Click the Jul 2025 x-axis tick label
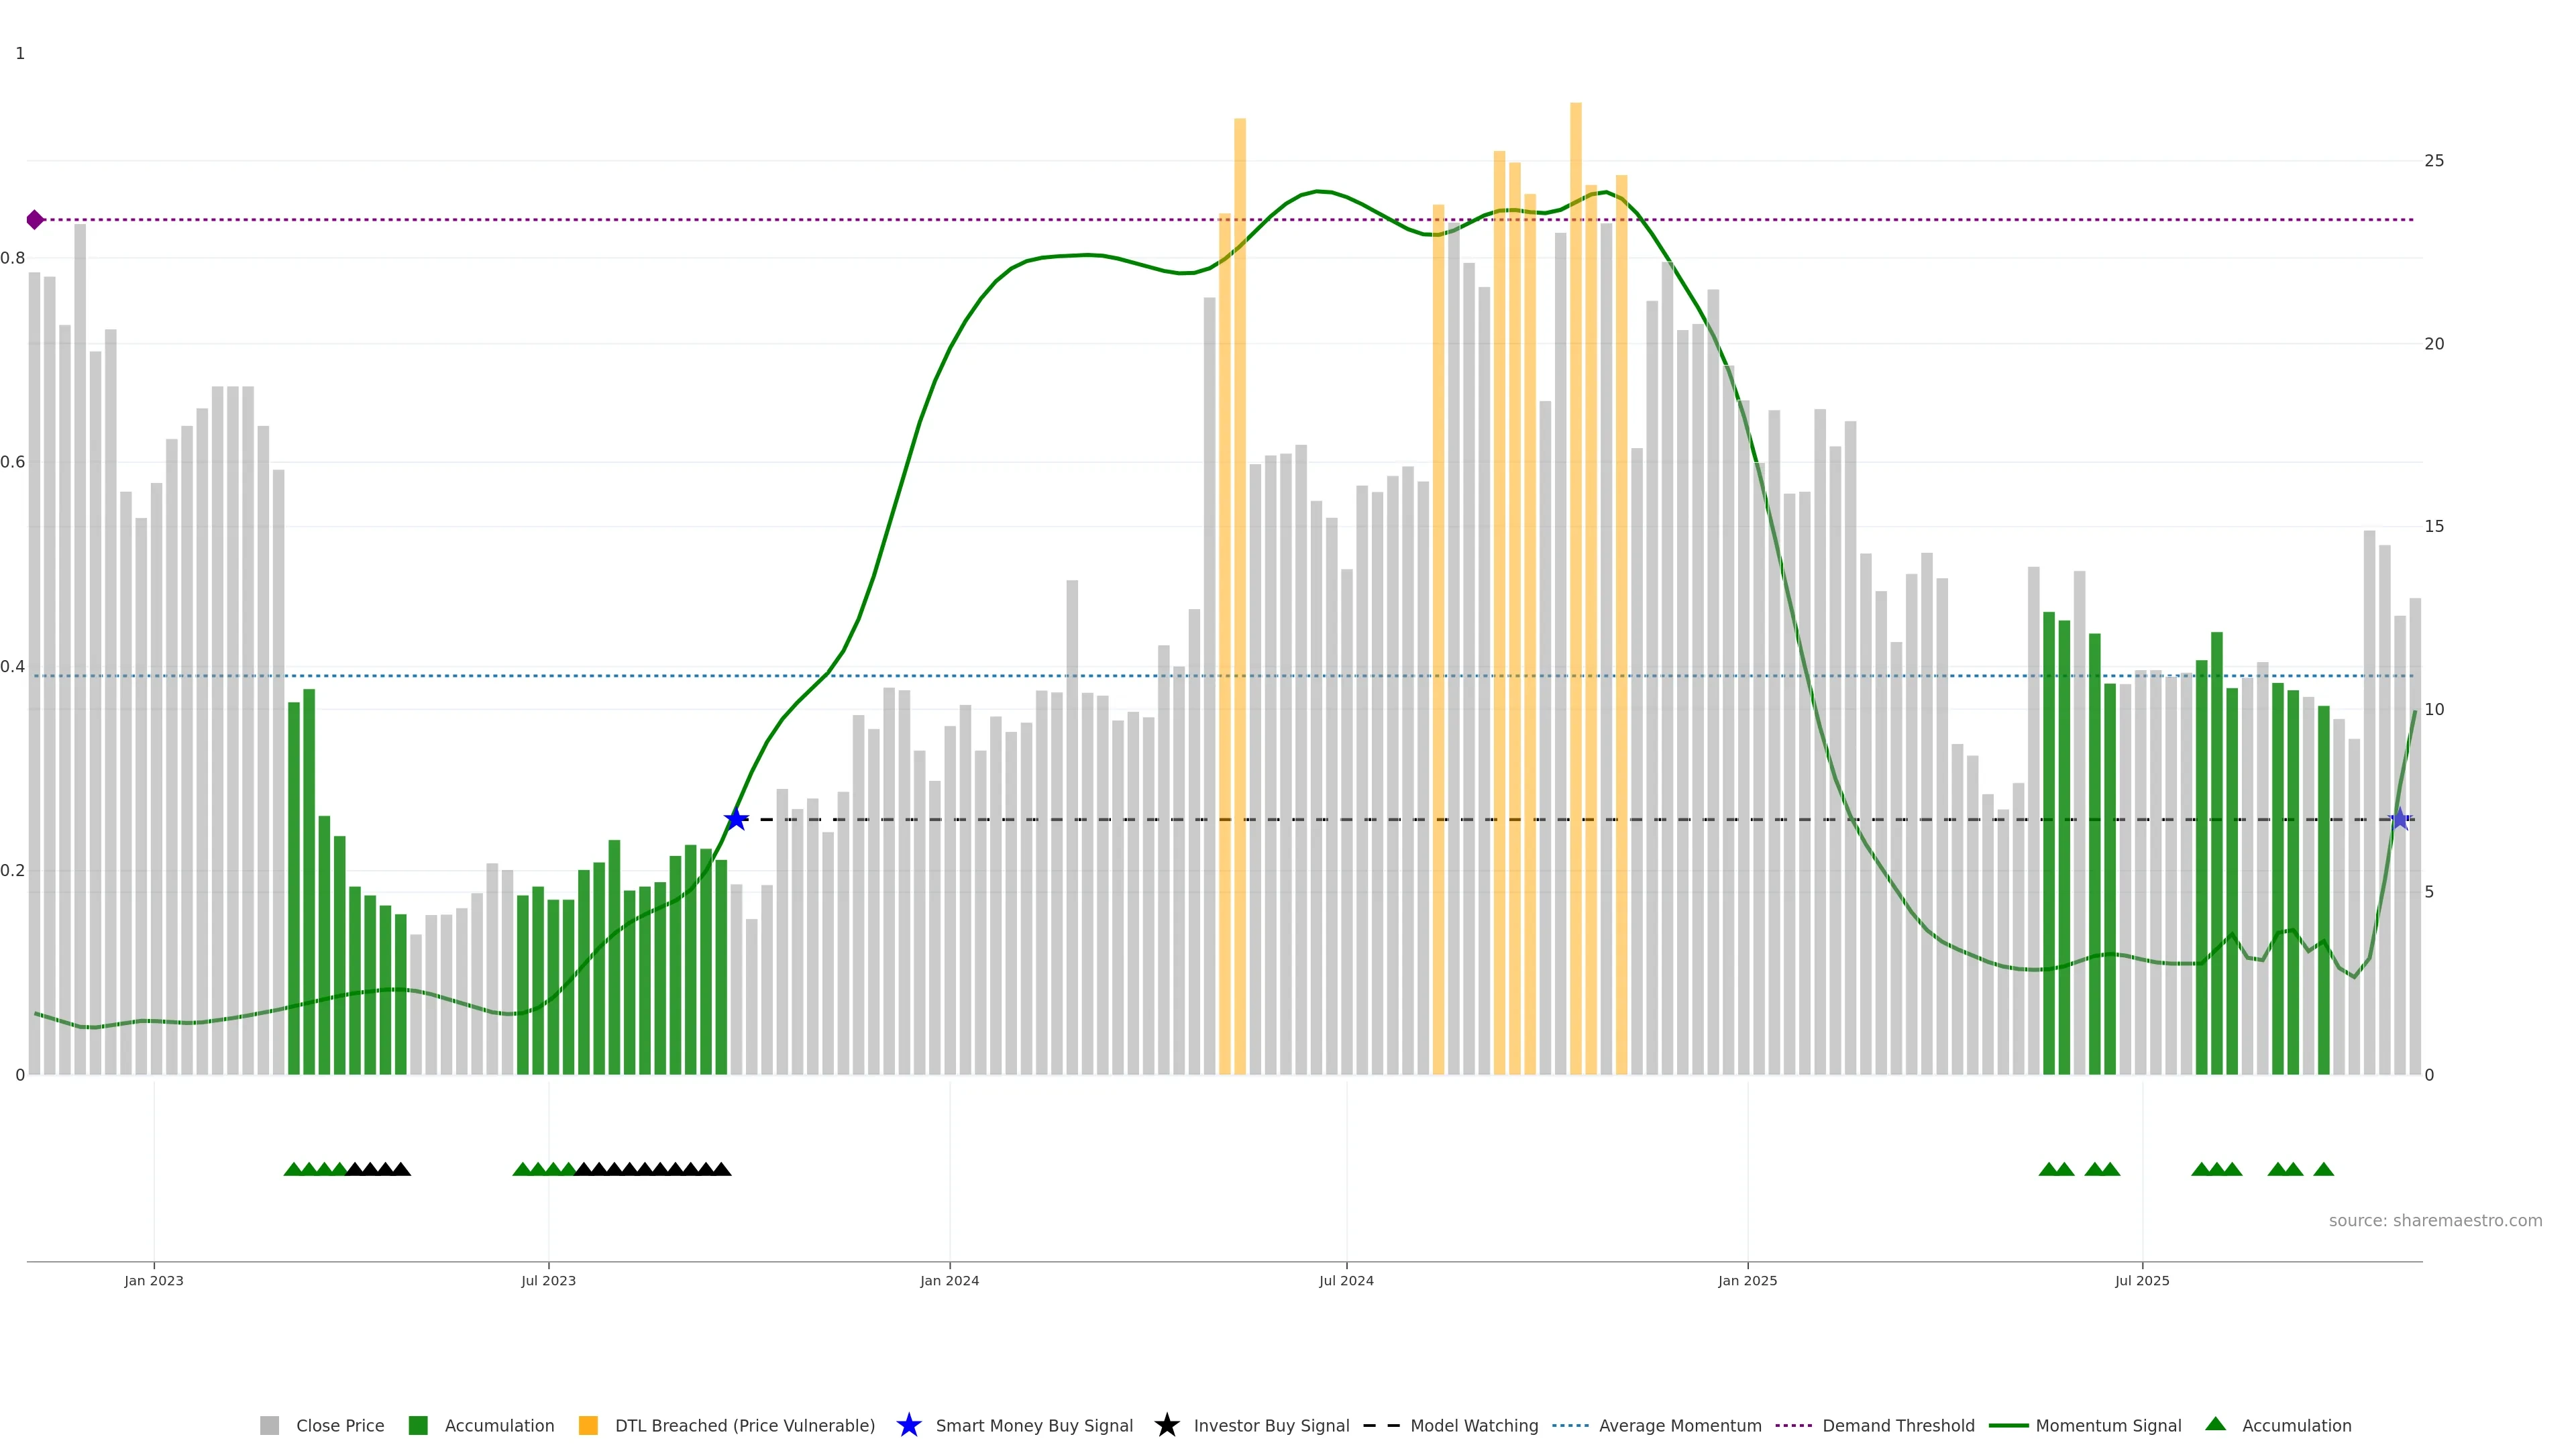The image size is (2576, 1449). coord(2141,1280)
